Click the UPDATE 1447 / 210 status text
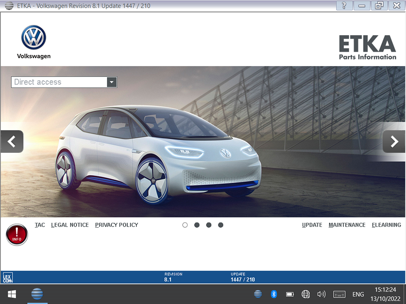406x304 pixels. [243, 277]
